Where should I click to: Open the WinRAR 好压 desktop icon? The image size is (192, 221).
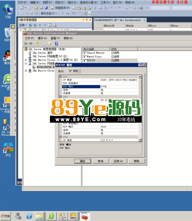coord(8,150)
